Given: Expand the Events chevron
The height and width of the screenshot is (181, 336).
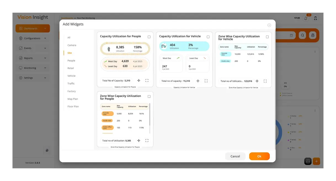Looking at the screenshot, I should tap(45, 48).
